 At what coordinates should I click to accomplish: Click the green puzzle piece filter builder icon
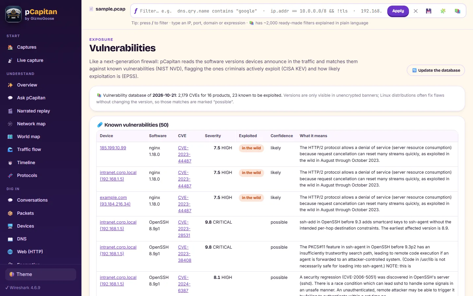tap(443, 11)
